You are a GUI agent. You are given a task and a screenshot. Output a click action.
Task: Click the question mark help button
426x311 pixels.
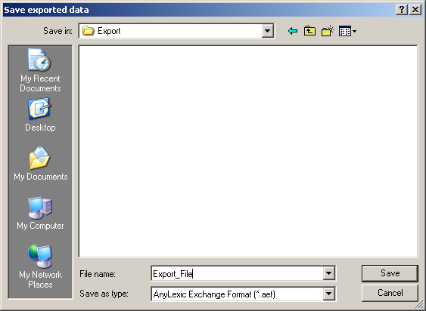(x=402, y=10)
